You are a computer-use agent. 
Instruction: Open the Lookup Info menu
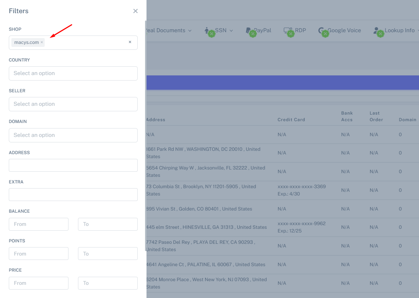pyautogui.click(x=400, y=30)
